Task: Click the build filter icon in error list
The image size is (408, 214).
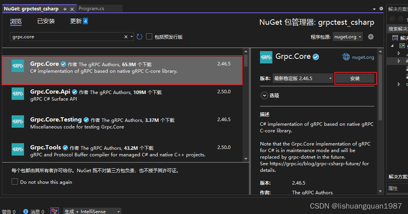Action: pyautogui.click(x=55, y=211)
